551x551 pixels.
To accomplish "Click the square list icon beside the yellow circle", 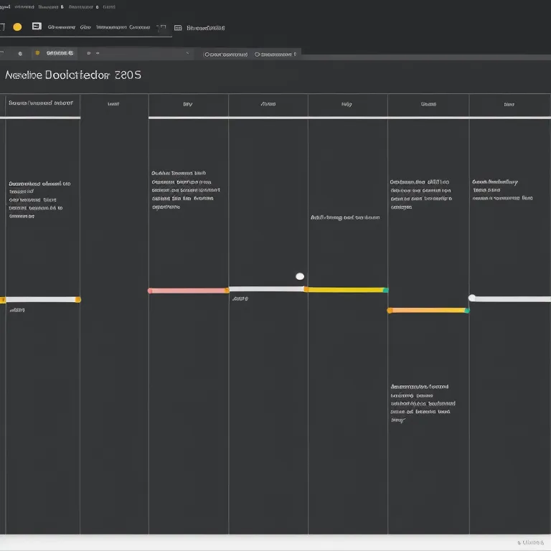I will 37,27.
